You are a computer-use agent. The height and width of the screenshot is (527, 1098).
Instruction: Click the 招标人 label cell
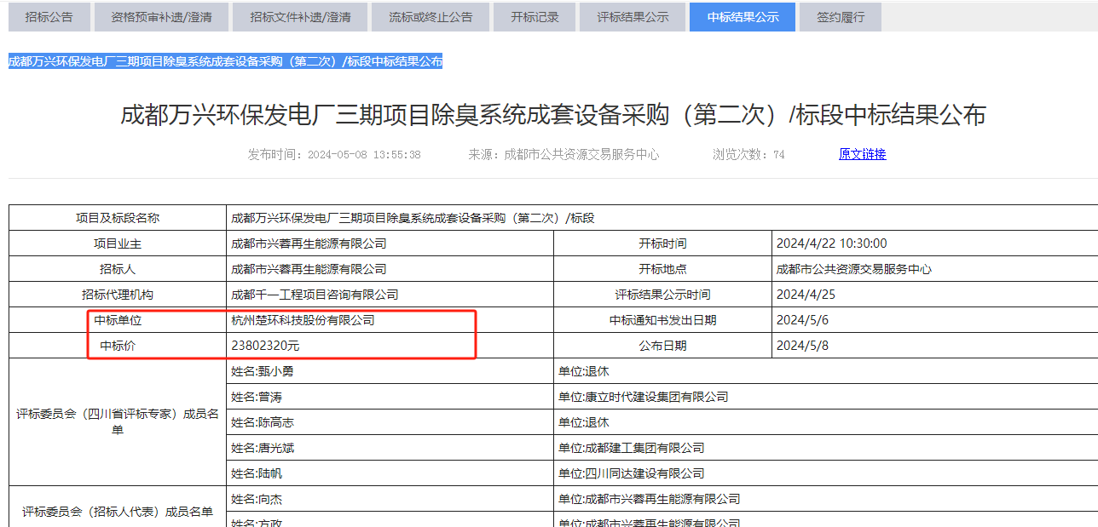click(118, 269)
